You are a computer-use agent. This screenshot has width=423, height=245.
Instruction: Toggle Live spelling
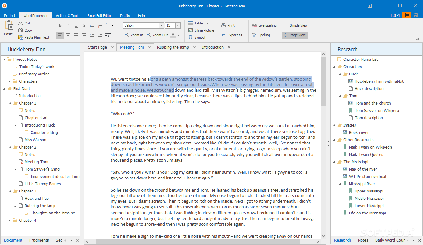(264, 25)
